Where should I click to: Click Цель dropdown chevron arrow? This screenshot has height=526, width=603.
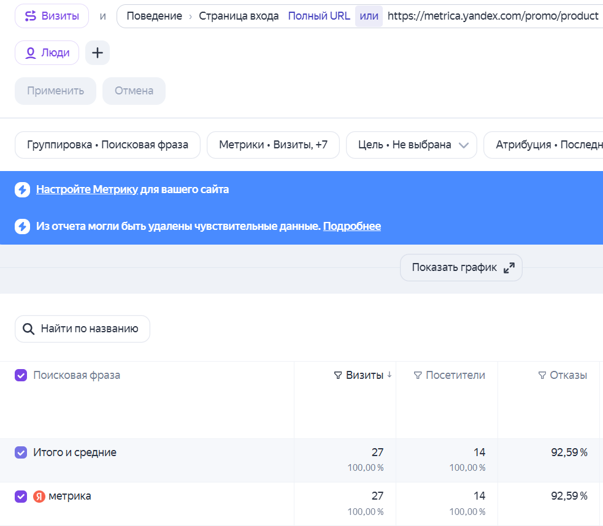click(464, 145)
